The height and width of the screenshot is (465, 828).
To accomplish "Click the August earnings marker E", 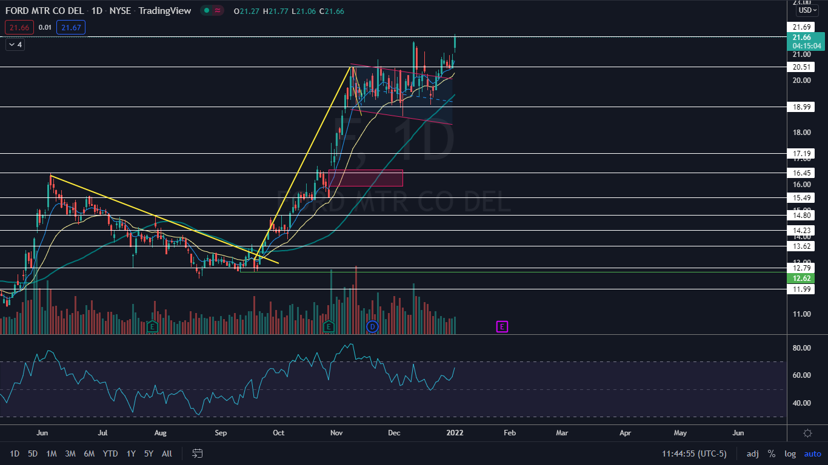I will 152,327.
